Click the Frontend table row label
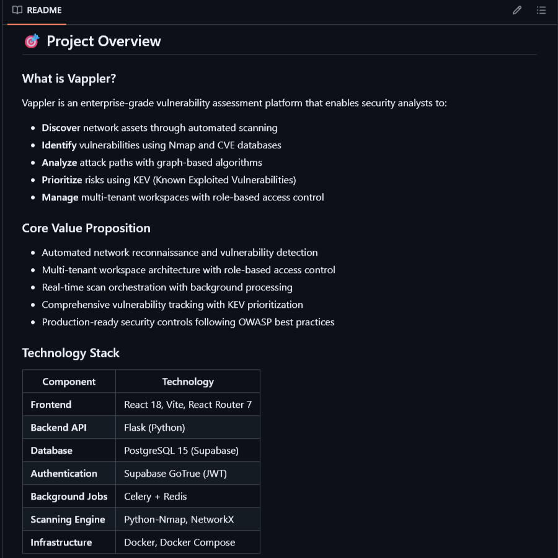Viewport: 558px width, 558px height. (x=51, y=405)
